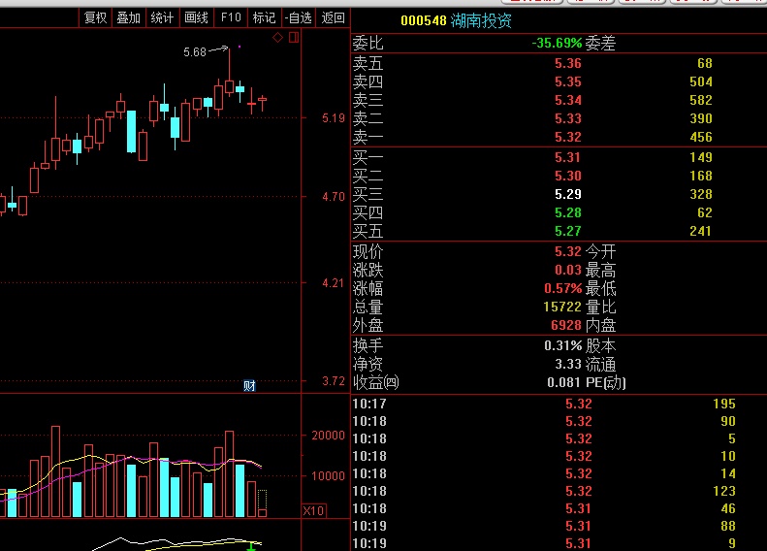
Task: Toggle the 自选 watchlist button
Action: (299, 17)
